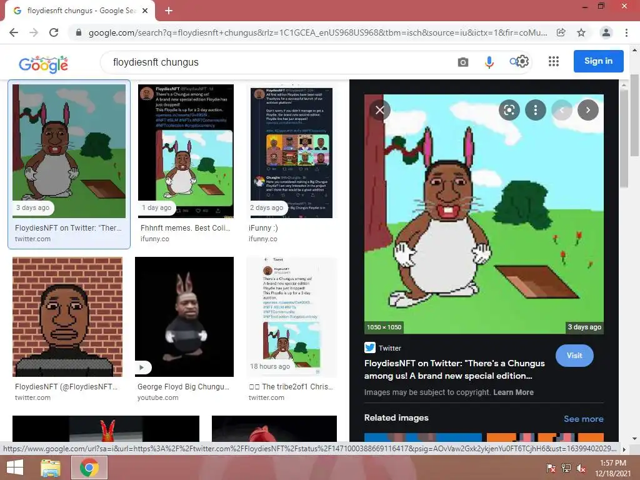This screenshot has height=480, width=640.
Task: Open the Chrome profile avatar
Action: pos(606,32)
